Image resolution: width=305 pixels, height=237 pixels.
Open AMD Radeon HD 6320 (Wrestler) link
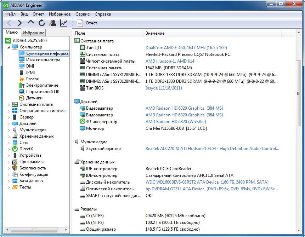click(176, 122)
